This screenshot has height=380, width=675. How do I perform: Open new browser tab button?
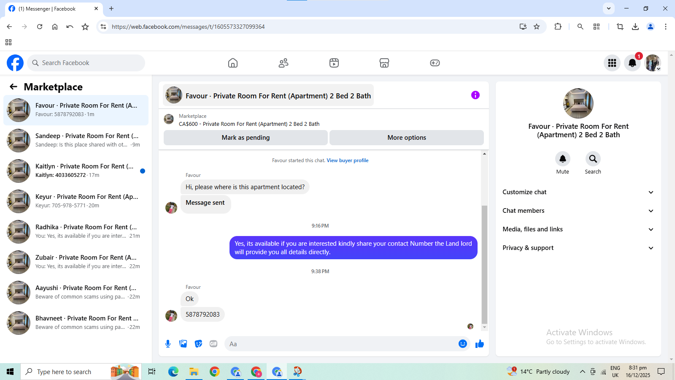click(111, 8)
